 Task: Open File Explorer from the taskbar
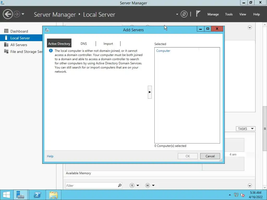[x=53, y=195]
